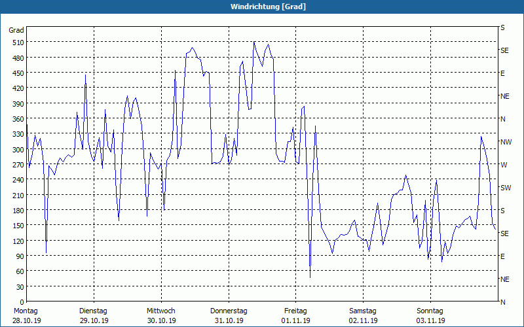The height and width of the screenshot is (327, 524).
Task: Select the date 02.11.19
Action: [x=364, y=320]
